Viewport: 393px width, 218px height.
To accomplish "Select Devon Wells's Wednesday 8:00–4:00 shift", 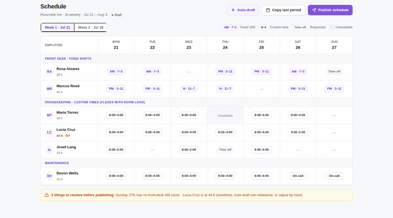I will tap(189, 176).
